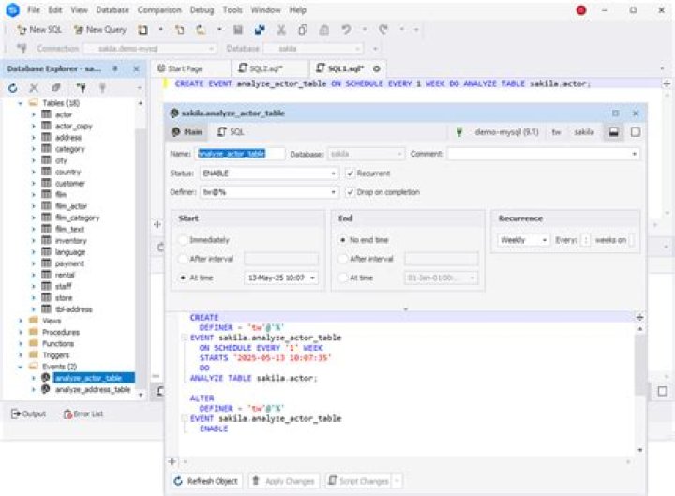Viewport: 675px width, 496px height.
Task: Close the Database Explorer panel
Action: pos(136,68)
